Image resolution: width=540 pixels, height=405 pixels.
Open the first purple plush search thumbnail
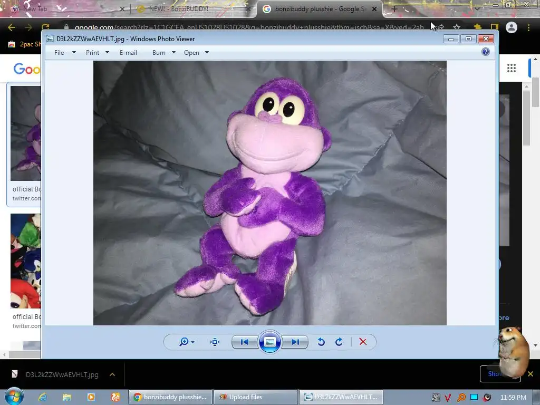(x=25, y=133)
